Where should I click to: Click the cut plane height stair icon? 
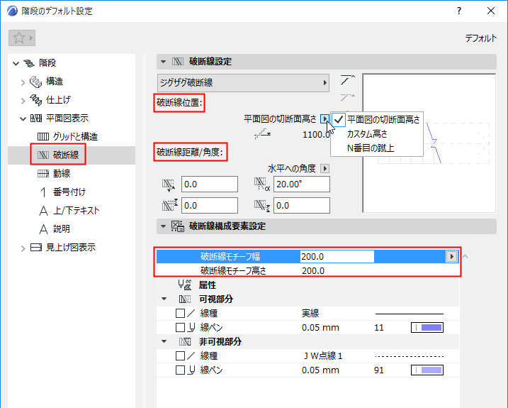click(x=262, y=133)
